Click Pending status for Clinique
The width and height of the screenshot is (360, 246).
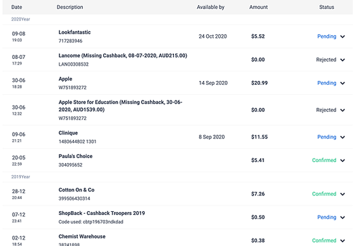(326, 137)
